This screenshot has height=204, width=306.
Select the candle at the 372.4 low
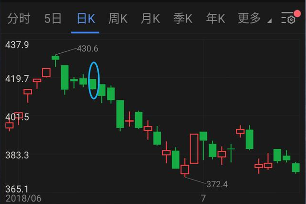point(185,168)
